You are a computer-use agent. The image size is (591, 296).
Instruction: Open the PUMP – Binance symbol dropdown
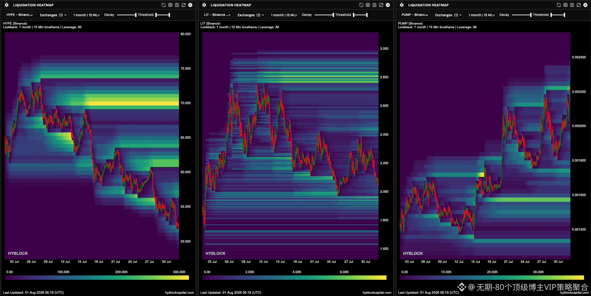tap(415, 15)
